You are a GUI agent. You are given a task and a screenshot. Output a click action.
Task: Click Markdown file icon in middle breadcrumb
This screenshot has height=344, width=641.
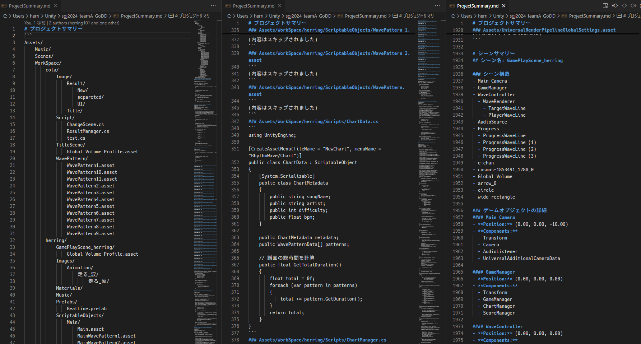tap(340, 16)
